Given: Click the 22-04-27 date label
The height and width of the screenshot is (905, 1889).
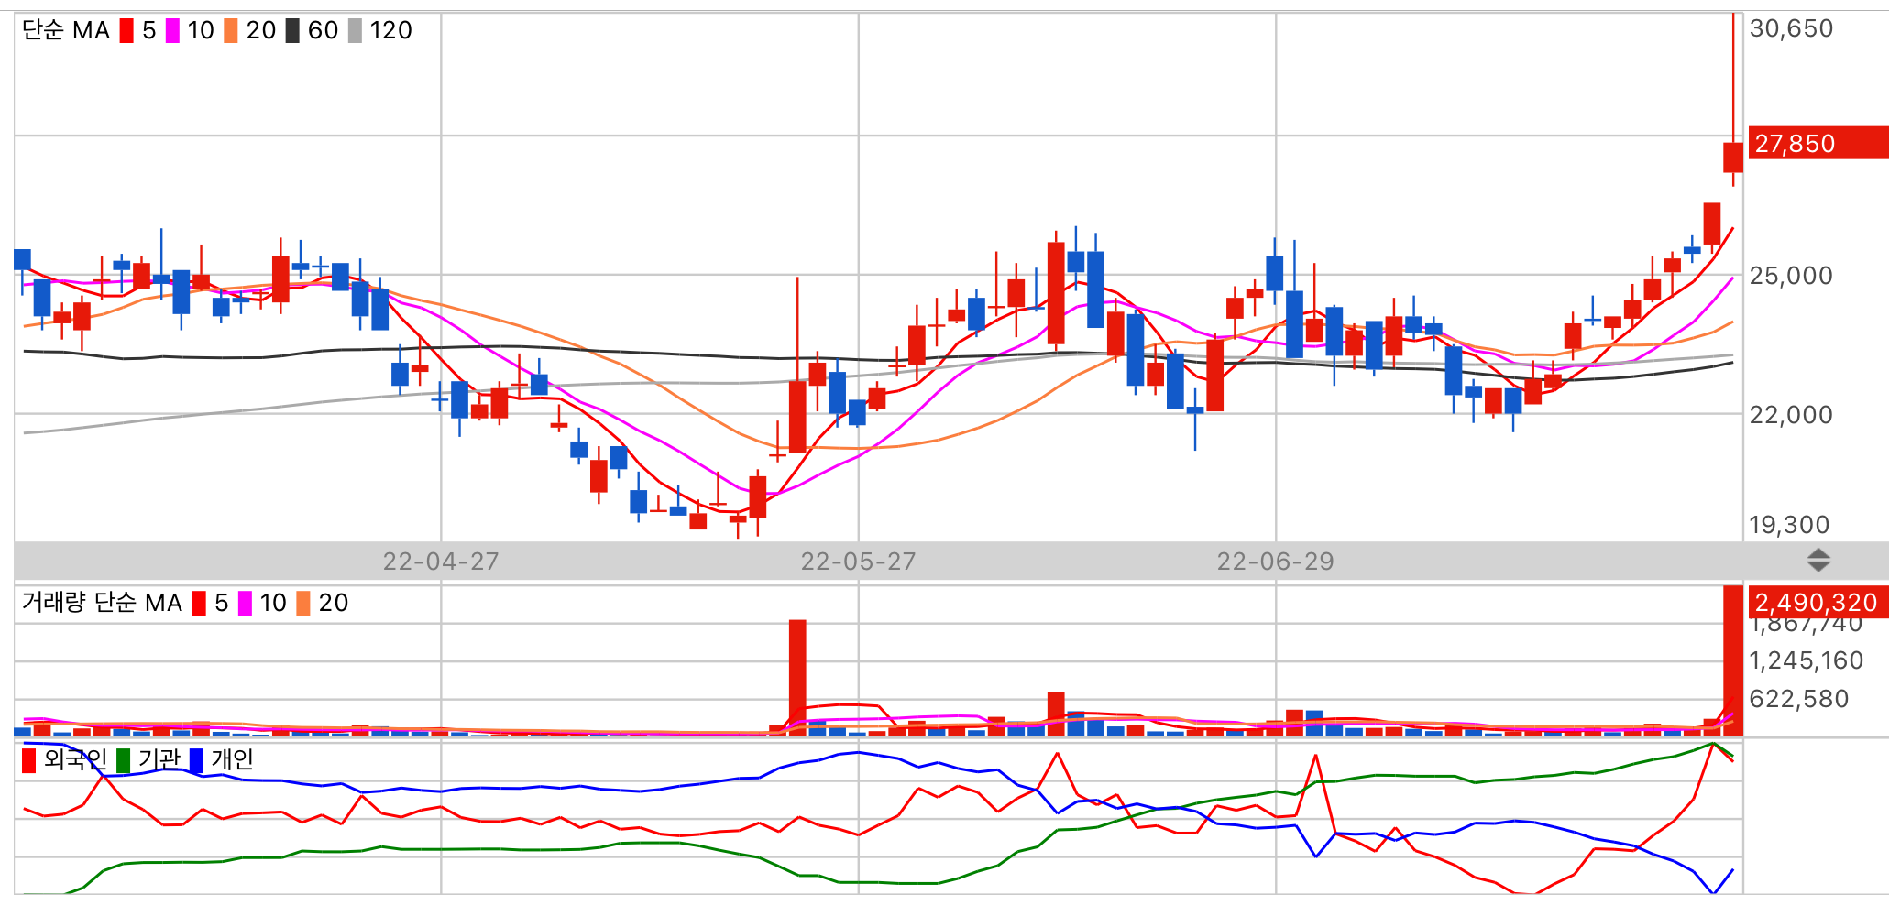Looking at the screenshot, I should coord(441,562).
